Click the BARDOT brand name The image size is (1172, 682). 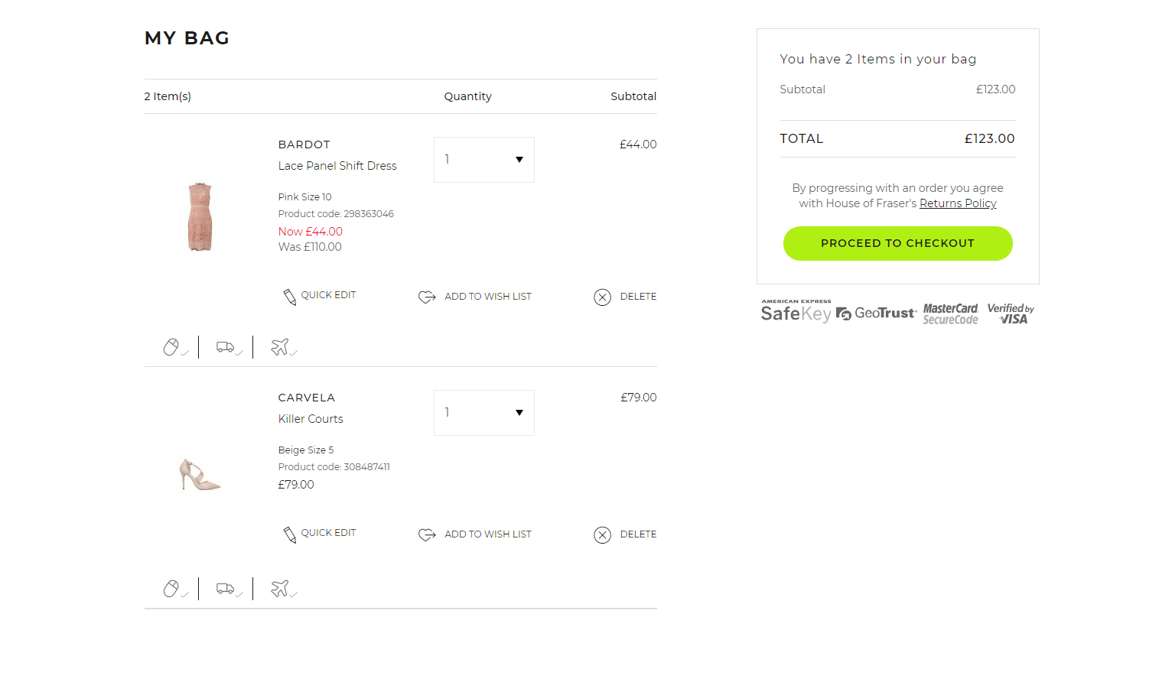(304, 145)
